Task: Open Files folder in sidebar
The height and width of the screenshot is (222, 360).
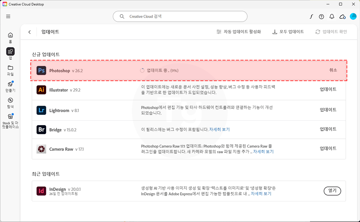Action: pos(10,70)
